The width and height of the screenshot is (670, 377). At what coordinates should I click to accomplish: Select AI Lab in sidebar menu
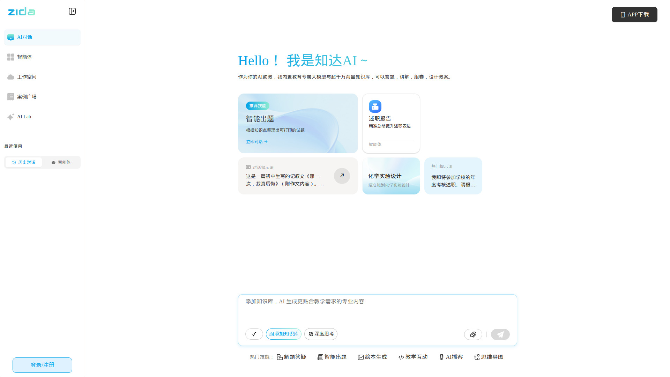coord(42,117)
